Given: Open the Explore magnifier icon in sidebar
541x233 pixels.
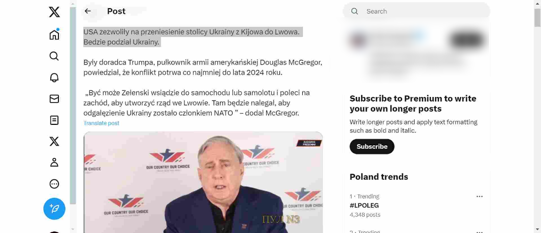Looking at the screenshot, I should click(54, 56).
